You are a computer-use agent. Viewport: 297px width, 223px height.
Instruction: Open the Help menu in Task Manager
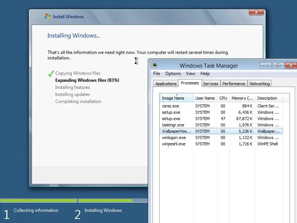[205, 74]
